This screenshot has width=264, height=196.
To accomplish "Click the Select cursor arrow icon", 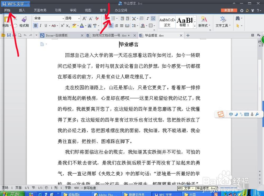I will [x=238, y=26].
